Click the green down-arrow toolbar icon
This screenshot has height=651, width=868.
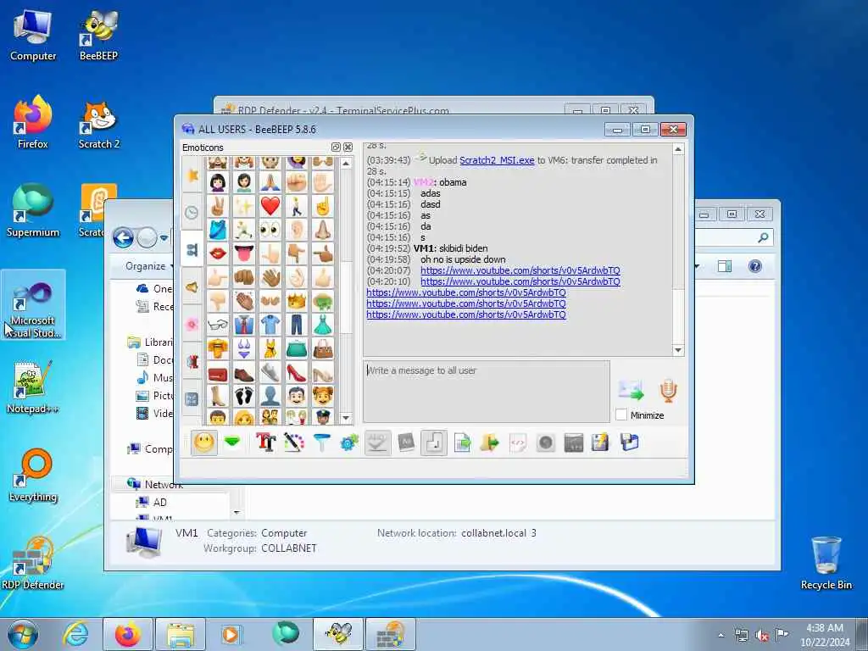tap(232, 442)
